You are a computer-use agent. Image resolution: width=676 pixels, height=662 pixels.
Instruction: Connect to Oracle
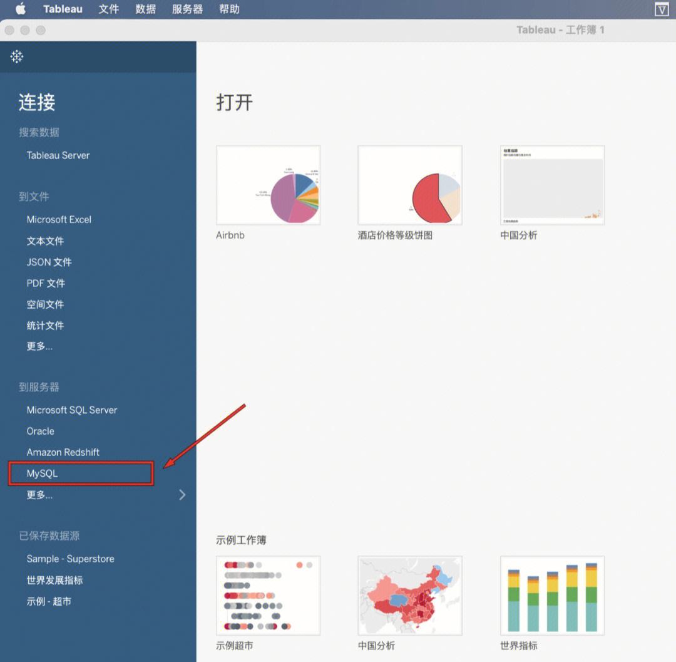(x=41, y=431)
